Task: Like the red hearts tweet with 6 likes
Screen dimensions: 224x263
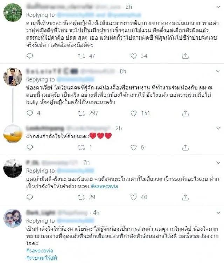Action: coord(134,147)
